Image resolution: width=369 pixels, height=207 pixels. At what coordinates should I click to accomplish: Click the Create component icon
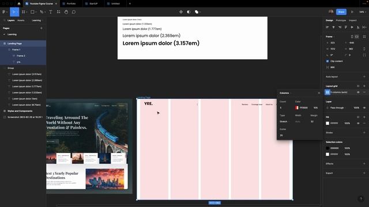tap(180, 11)
